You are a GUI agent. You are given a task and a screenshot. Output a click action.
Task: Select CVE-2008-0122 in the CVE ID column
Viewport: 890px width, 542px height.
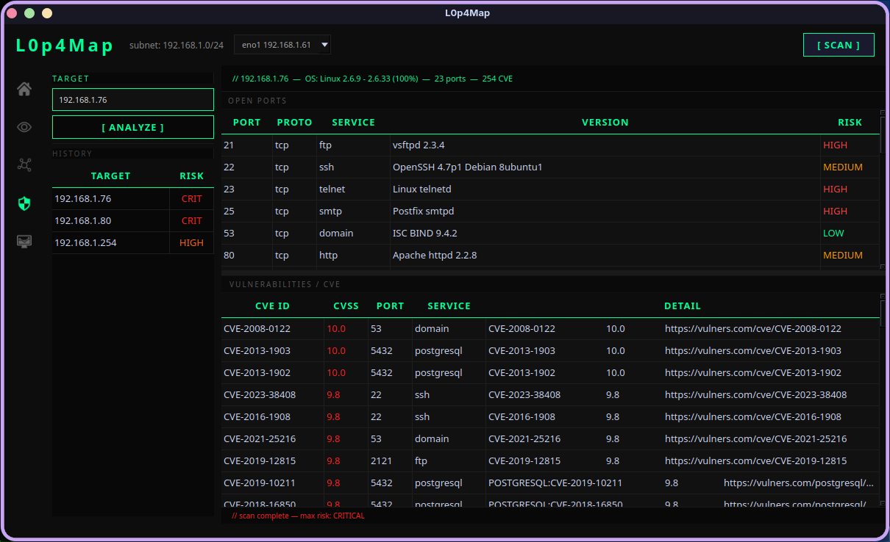click(272, 329)
